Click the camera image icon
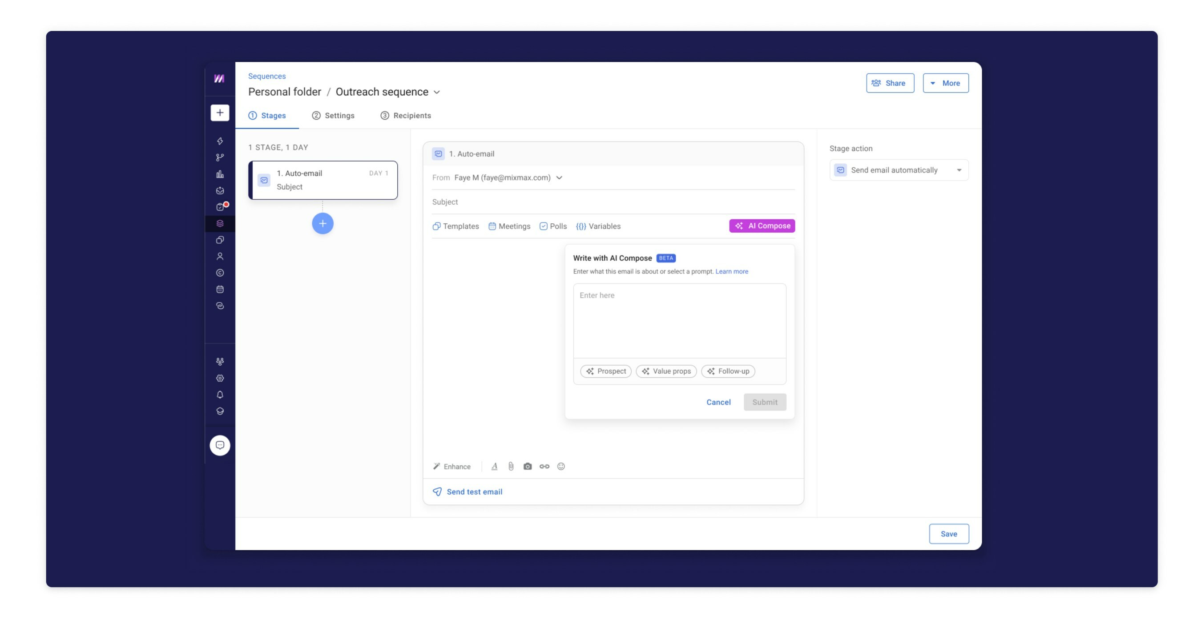 (527, 466)
